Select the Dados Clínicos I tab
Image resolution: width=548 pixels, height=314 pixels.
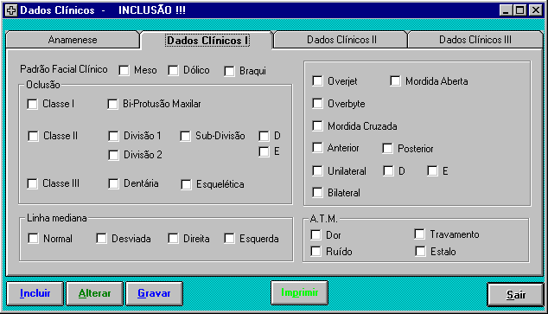[207, 41]
